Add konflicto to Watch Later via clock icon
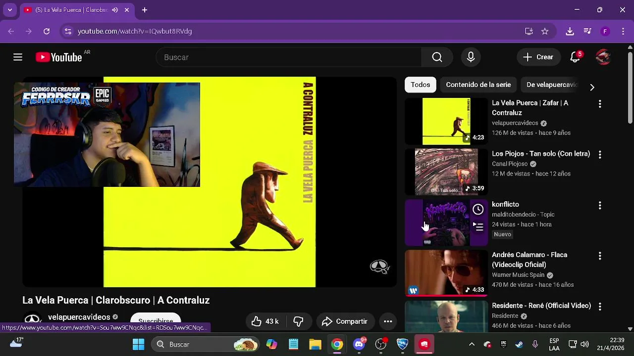The width and height of the screenshot is (634, 356). tap(478, 210)
